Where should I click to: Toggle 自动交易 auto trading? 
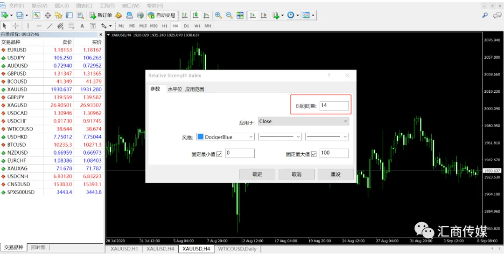161,15
